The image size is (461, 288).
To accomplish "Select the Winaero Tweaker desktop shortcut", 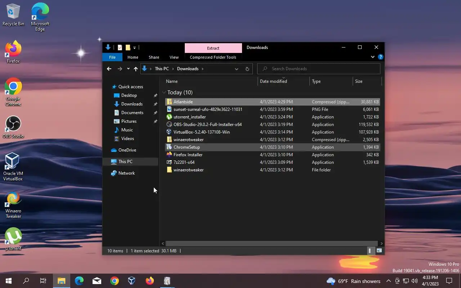I will coord(13,205).
